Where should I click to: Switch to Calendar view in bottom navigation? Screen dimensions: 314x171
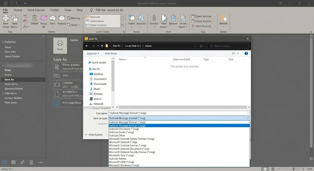coord(13,162)
